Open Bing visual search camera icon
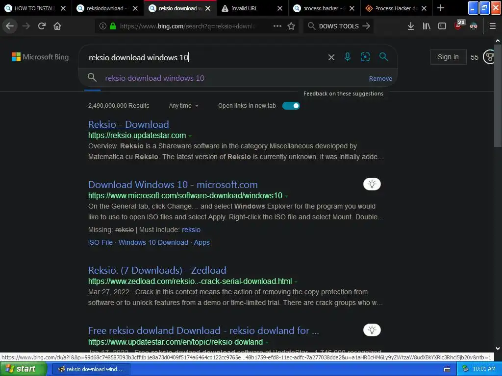The height and width of the screenshot is (376, 502). coord(365,57)
